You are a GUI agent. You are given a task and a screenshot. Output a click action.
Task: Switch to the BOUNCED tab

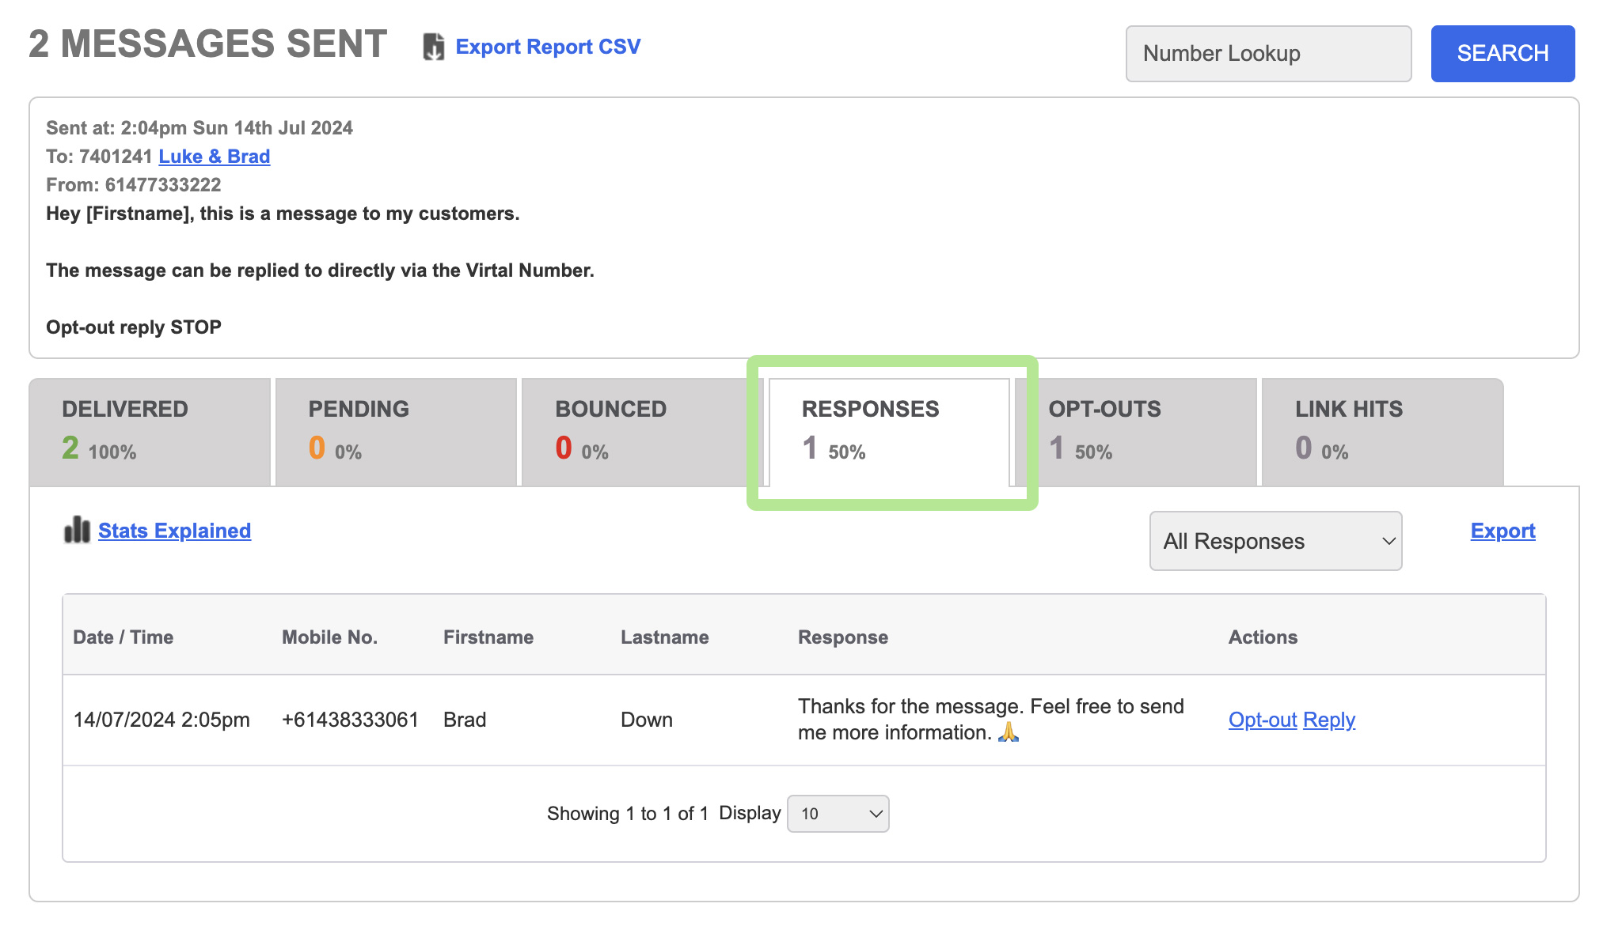pyautogui.click(x=641, y=432)
